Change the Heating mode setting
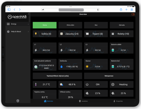Screen dimensions: 141x109 (x=122, y=84)
